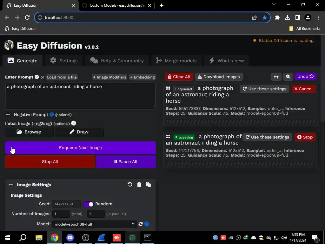Collapse the Image Settings panel
This screenshot has height=244, width=325.
[x=11, y=185]
